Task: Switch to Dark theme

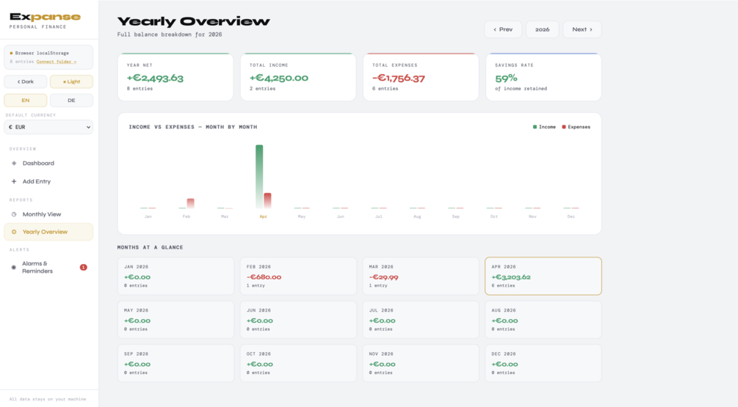Action: click(x=26, y=81)
